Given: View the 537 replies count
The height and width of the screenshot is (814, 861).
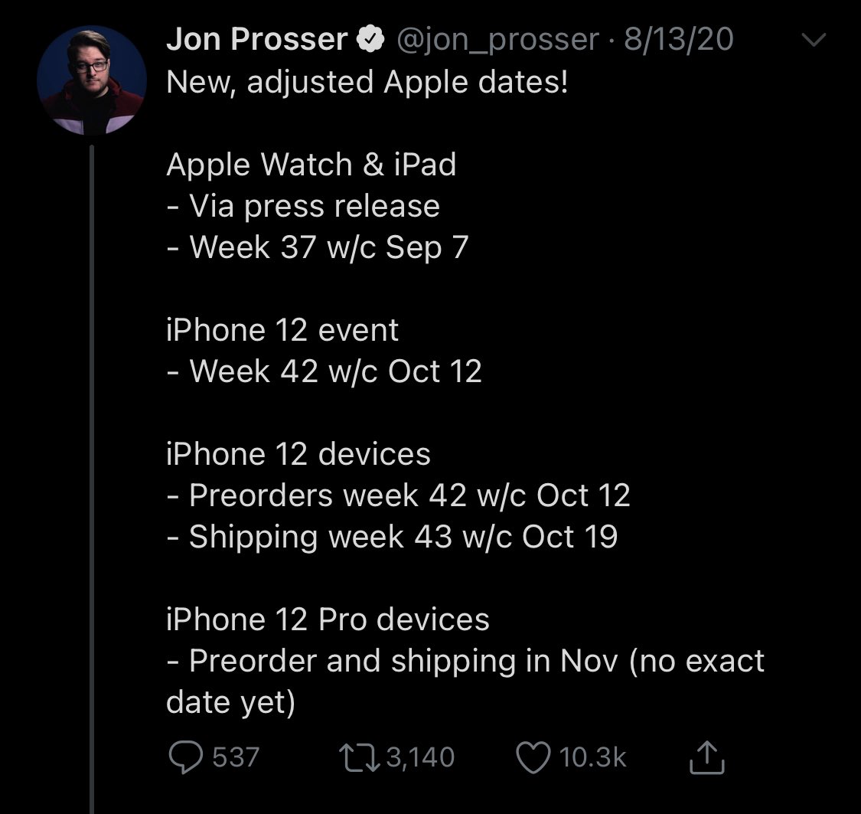Looking at the screenshot, I should (236, 757).
